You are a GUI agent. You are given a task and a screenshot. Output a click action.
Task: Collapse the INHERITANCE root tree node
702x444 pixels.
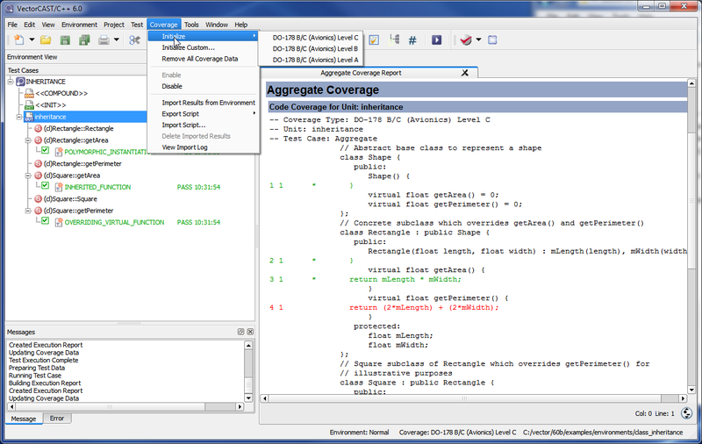(10, 82)
